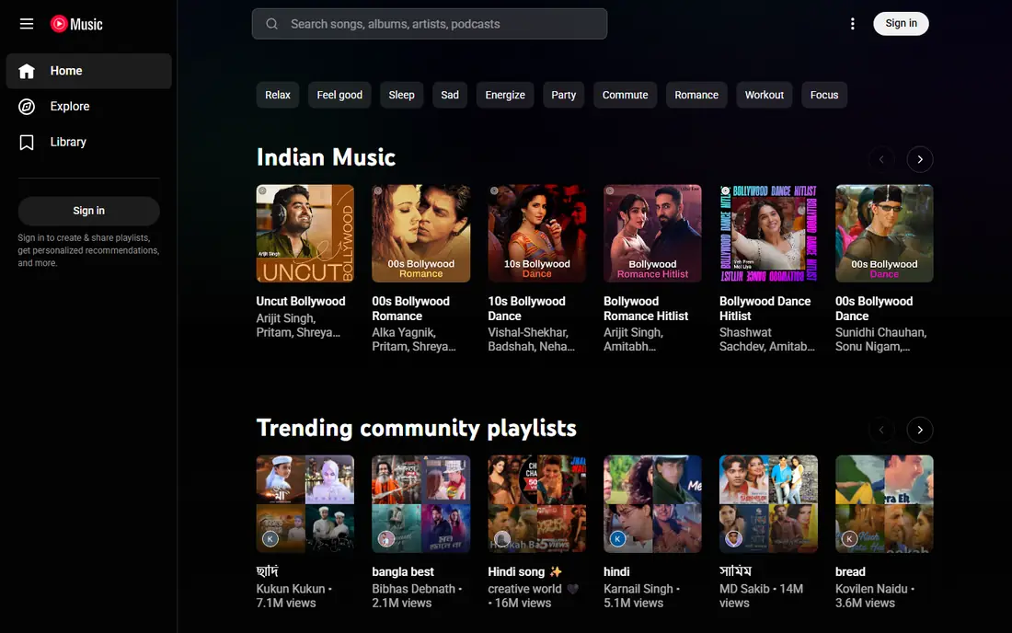Click the Bollywood Romance Hitlist title link

pos(646,308)
